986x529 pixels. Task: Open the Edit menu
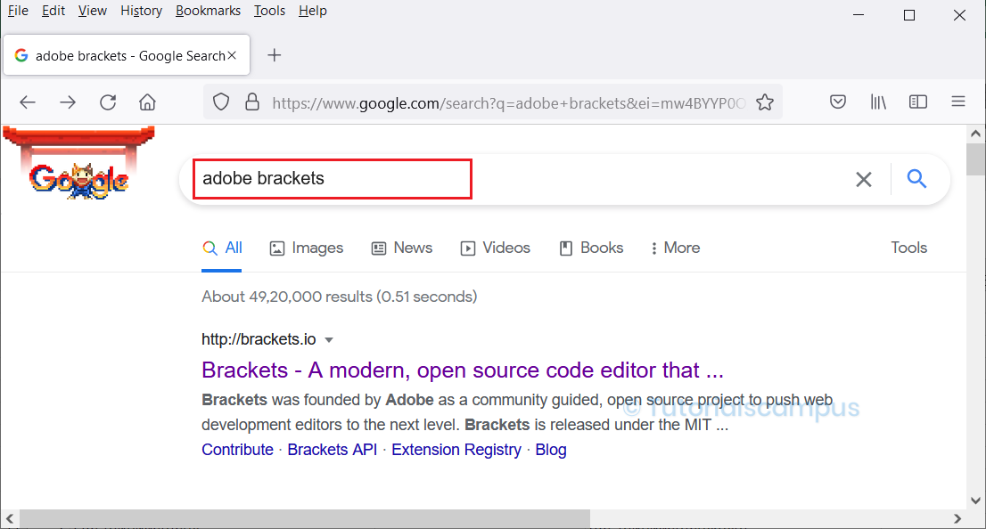[x=53, y=11]
